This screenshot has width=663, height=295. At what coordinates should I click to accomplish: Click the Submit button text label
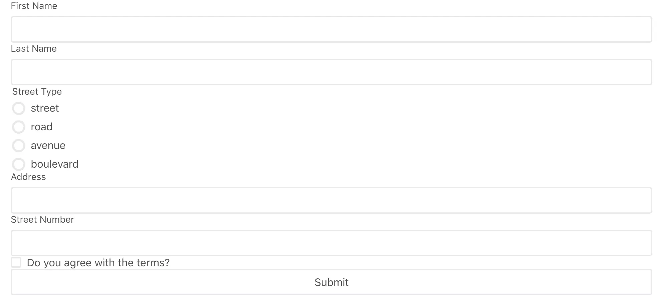coord(331,282)
